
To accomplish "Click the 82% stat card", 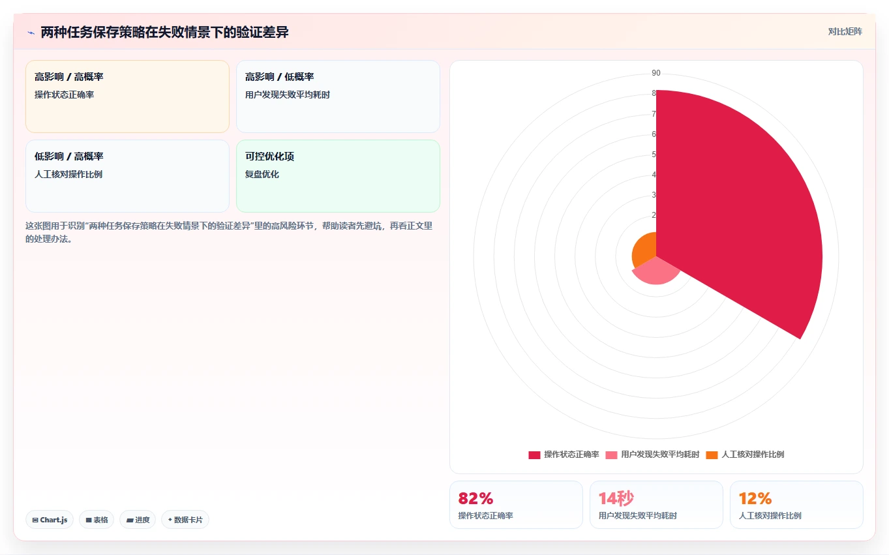I will [516, 505].
